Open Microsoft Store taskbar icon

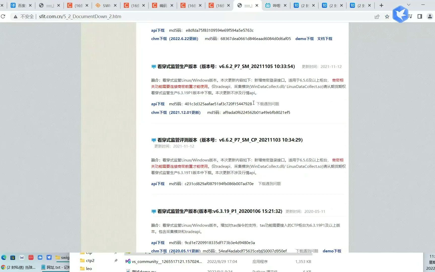[x=13, y=257]
